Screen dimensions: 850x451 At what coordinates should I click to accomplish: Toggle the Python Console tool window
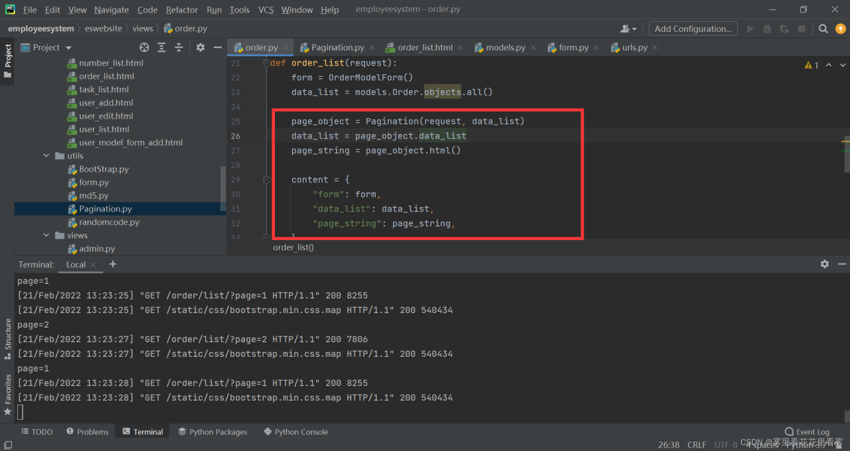(296, 432)
